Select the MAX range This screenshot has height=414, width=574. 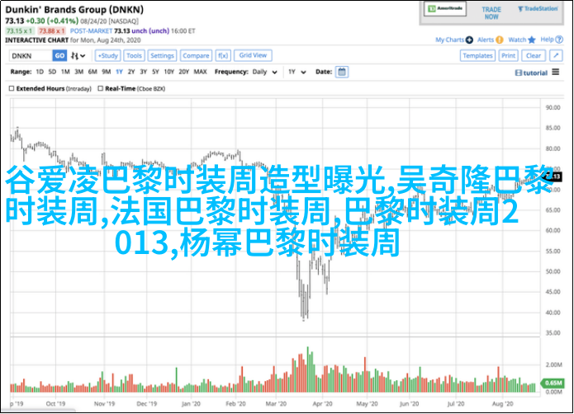tap(200, 72)
